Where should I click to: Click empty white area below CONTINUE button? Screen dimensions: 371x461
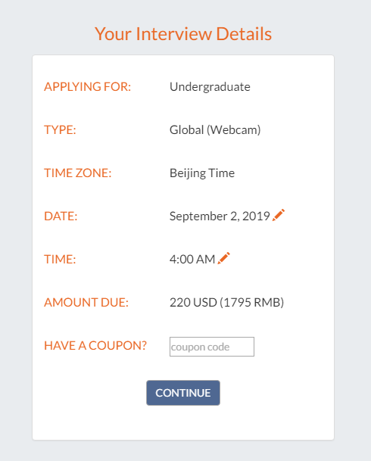tap(183, 423)
